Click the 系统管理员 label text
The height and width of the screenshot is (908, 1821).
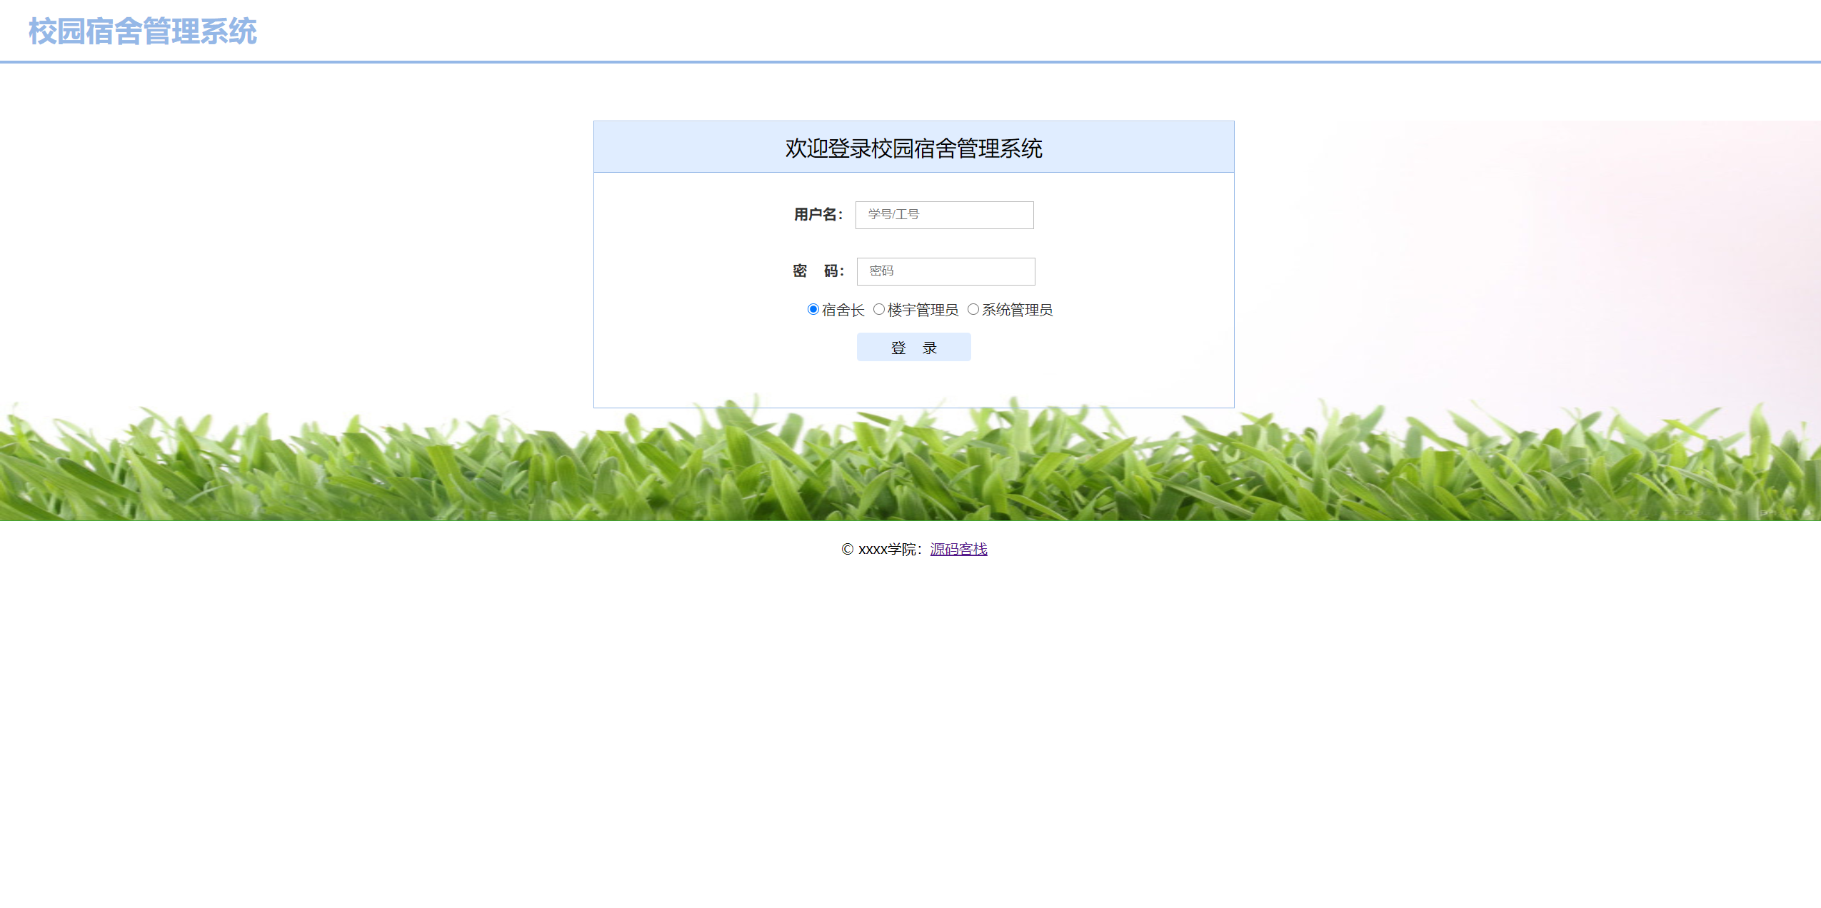pos(1017,310)
